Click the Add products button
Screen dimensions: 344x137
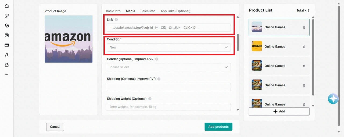point(218,127)
